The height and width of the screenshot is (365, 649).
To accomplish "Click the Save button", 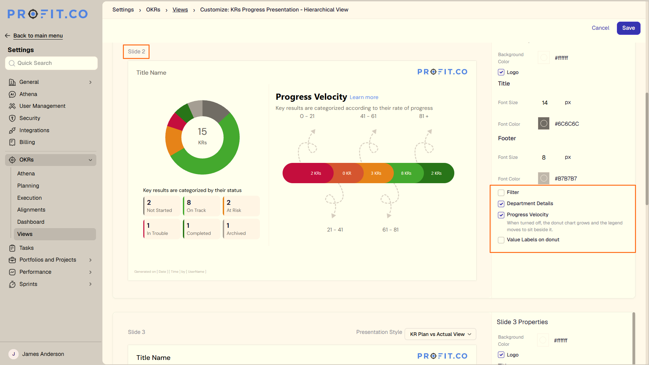I will [x=628, y=28].
